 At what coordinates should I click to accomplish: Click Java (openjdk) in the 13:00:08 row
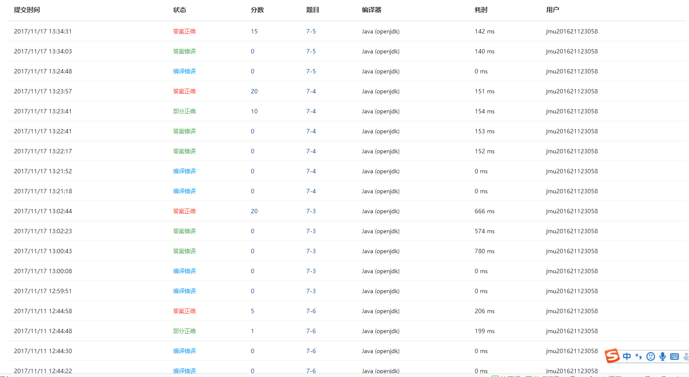coord(381,271)
